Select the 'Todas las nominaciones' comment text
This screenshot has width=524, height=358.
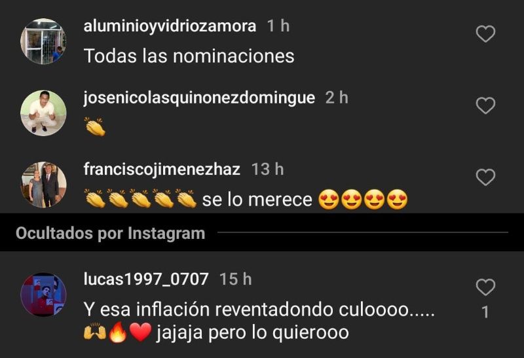189,56
